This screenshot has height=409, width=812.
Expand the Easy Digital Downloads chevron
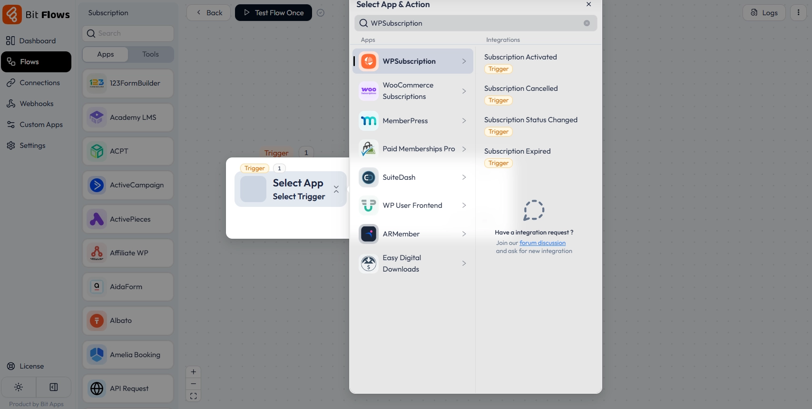tap(464, 263)
